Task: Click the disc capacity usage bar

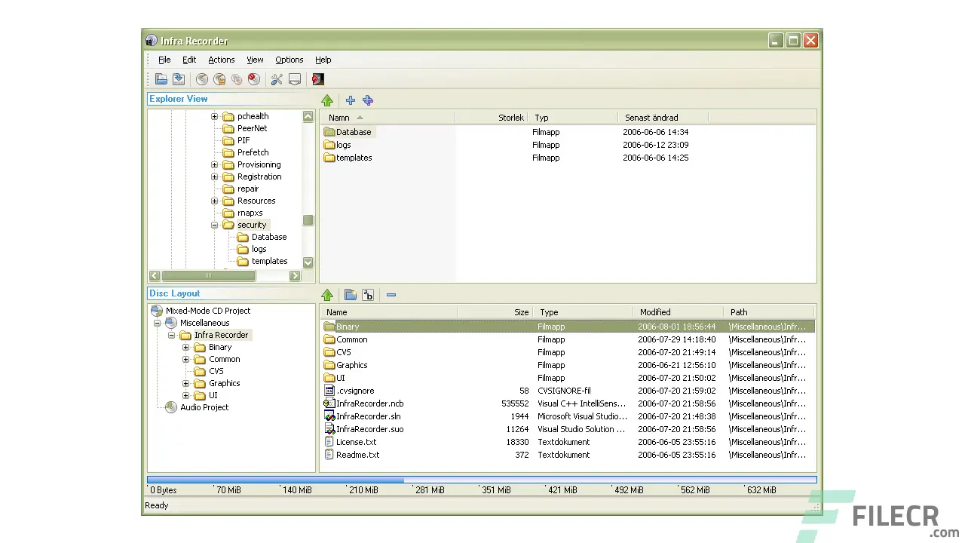Action: pyautogui.click(x=482, y=480)
